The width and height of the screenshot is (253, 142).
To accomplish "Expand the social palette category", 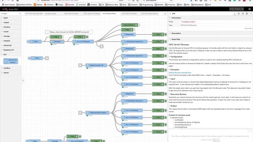I will 11,32.
